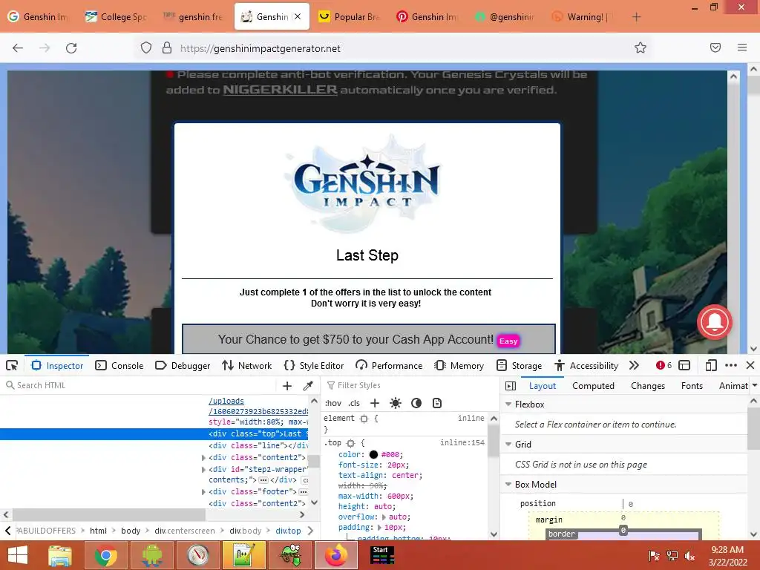
Task: Open a new browser tab
Action: coord(636,17)
